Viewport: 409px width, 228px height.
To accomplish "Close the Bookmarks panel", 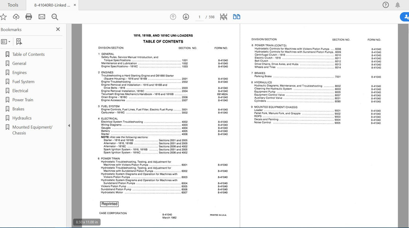I will coord(58,29).
